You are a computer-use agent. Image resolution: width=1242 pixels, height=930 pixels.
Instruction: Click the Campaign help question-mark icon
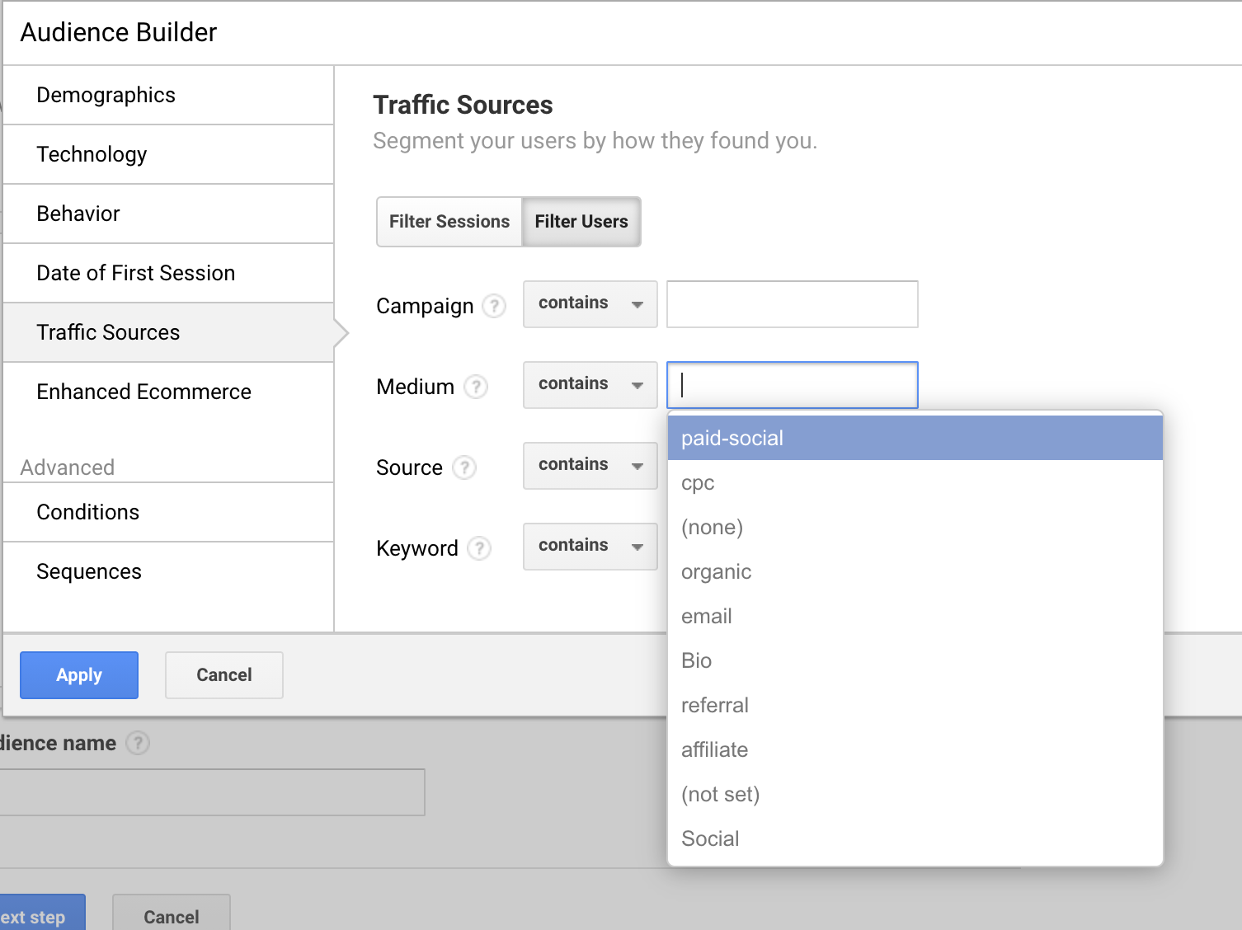click(x=494, y=306)
